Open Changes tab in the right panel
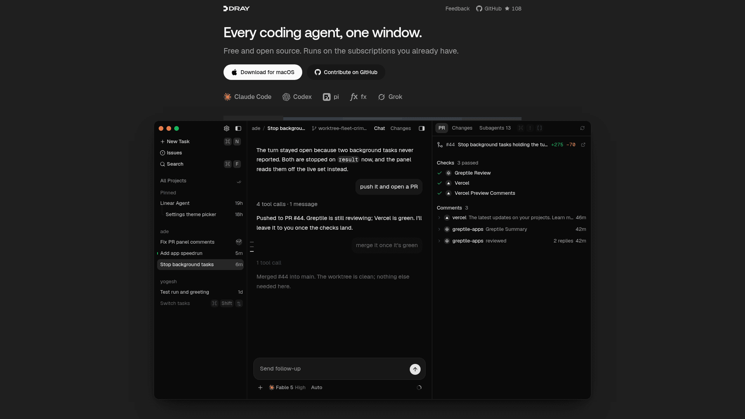The width and height of the screenshot is (745, 419). 462,128
